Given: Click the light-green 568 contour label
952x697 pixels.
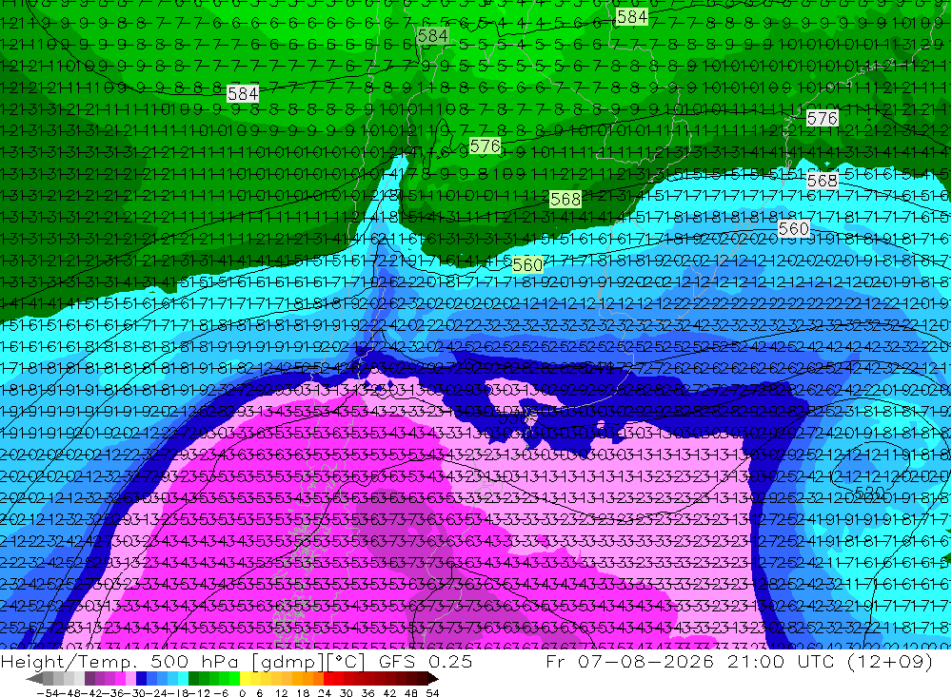Looking at the screenshot, I should (565, 199).
